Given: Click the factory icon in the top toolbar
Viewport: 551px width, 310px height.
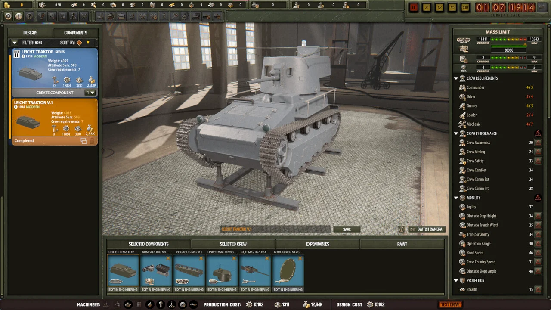Looking at the screenshot, I should [x=101, y=16].
